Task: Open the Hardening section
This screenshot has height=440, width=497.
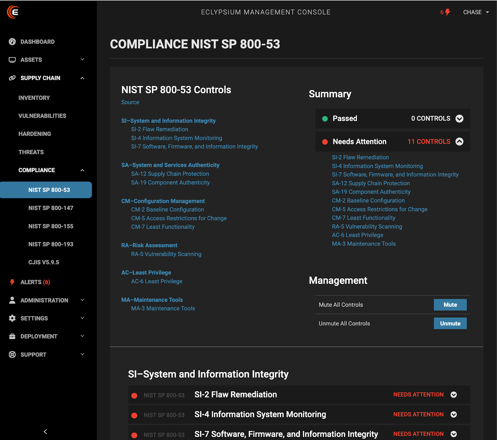Action: point(35,134)
